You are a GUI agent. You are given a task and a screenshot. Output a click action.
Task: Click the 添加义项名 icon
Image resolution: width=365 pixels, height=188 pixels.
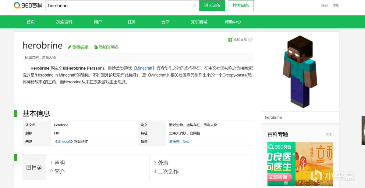tap(95, 47)
